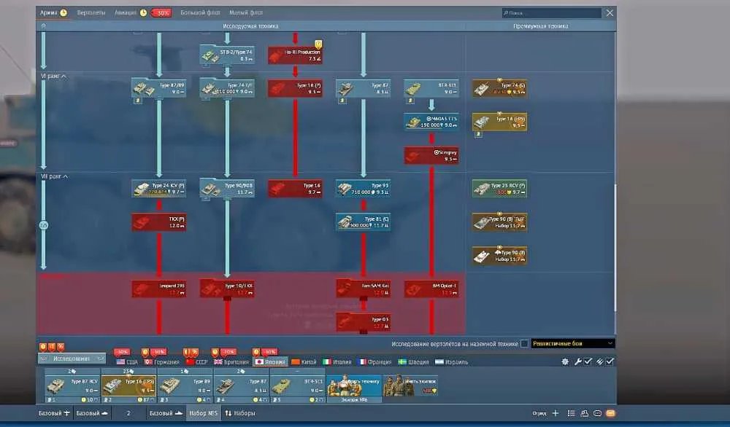Click the Исследования mode switcher
The height and width of the screenshot is (427, 730).
pos(72,359)
